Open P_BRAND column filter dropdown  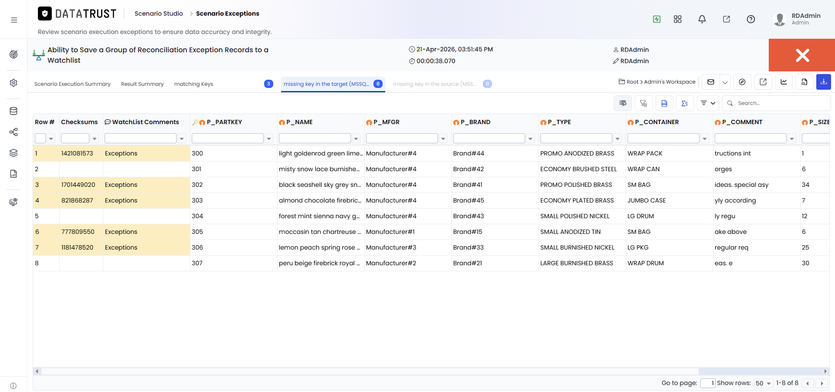click(x=530, y=139)
